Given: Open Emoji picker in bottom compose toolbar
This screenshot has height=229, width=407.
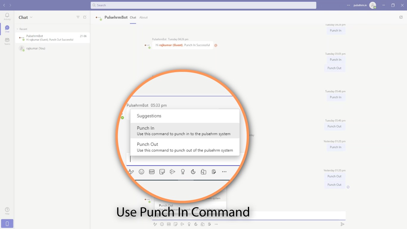Looking at the screenshot, I should click(162, 224).
